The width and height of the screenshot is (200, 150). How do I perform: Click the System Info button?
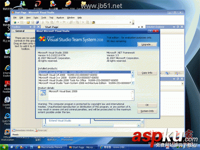[147, 111]
